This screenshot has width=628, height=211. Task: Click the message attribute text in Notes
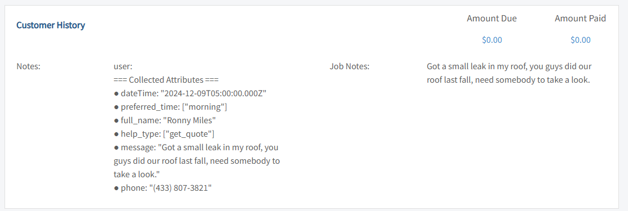point(197,161)
